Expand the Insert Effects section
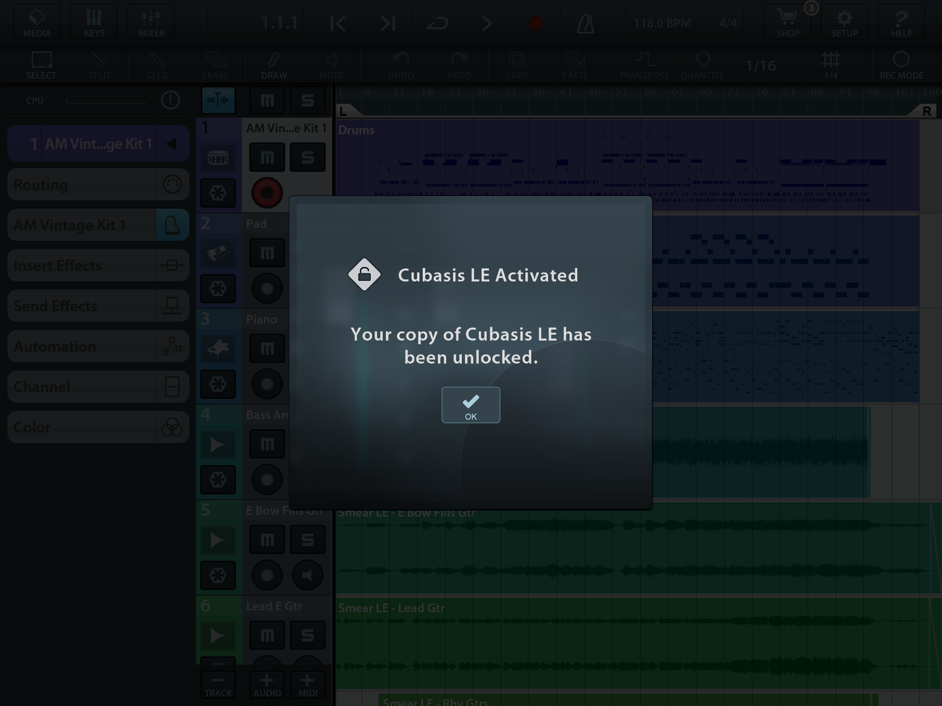 [98, 265]
